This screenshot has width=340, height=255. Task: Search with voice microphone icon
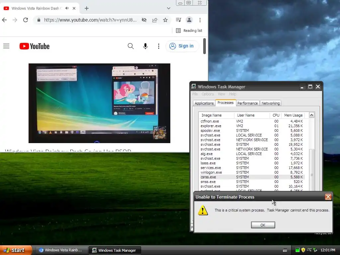(x=145, y=46)
